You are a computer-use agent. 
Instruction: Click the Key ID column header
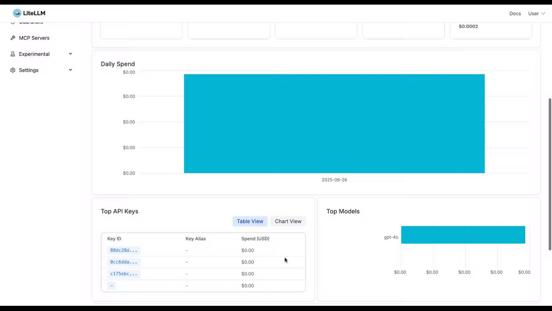114,238
